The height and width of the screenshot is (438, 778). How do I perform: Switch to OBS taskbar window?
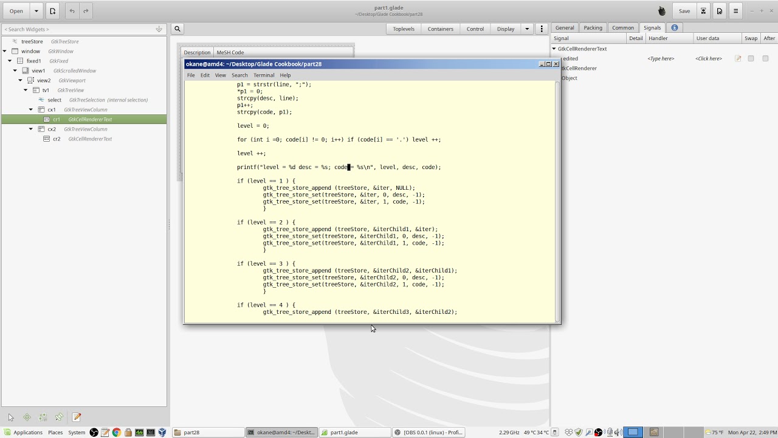(x=428, y=433)
